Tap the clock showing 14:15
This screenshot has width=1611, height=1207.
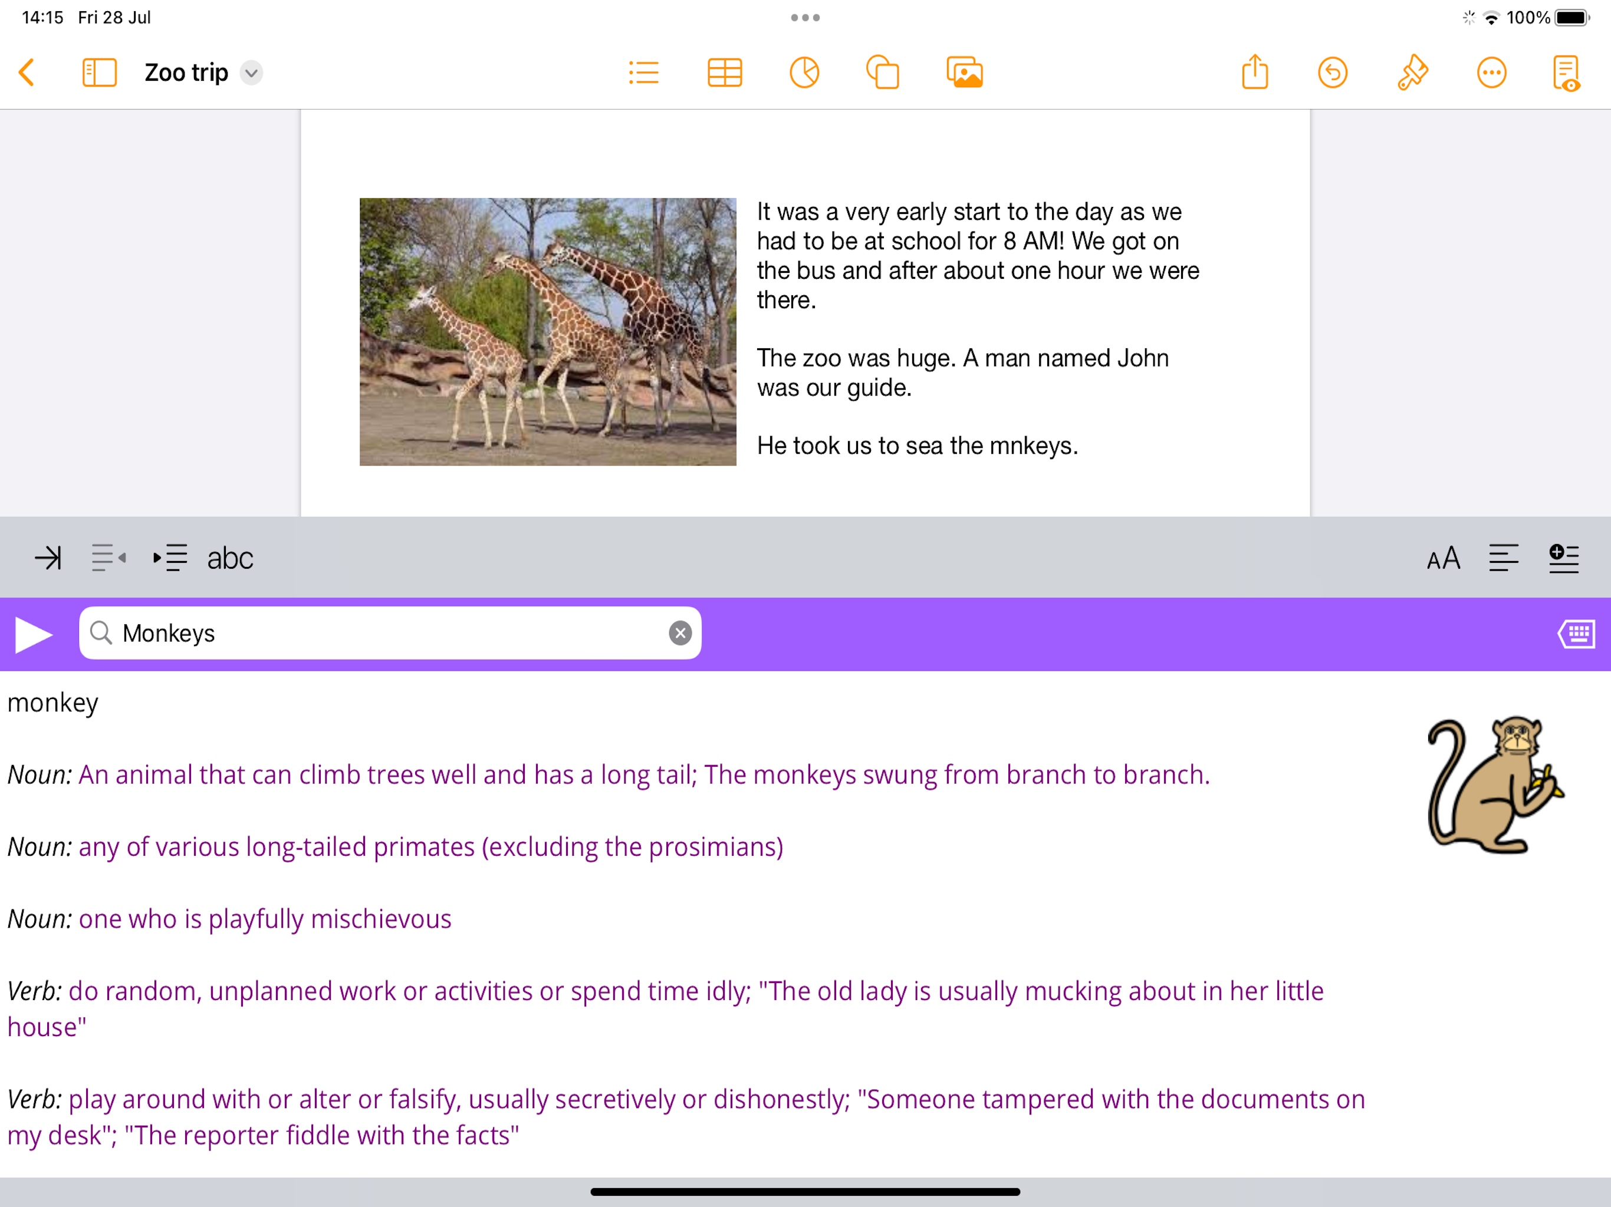click(x=43, y=18)
